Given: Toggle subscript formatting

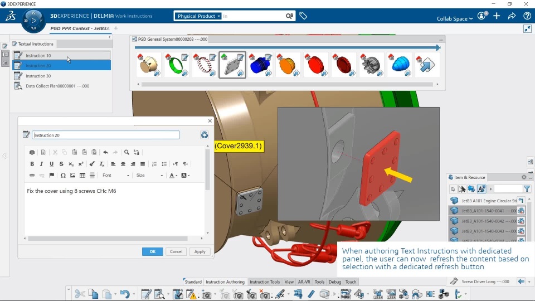Looking at the screenshot, I should click(71, 164).
